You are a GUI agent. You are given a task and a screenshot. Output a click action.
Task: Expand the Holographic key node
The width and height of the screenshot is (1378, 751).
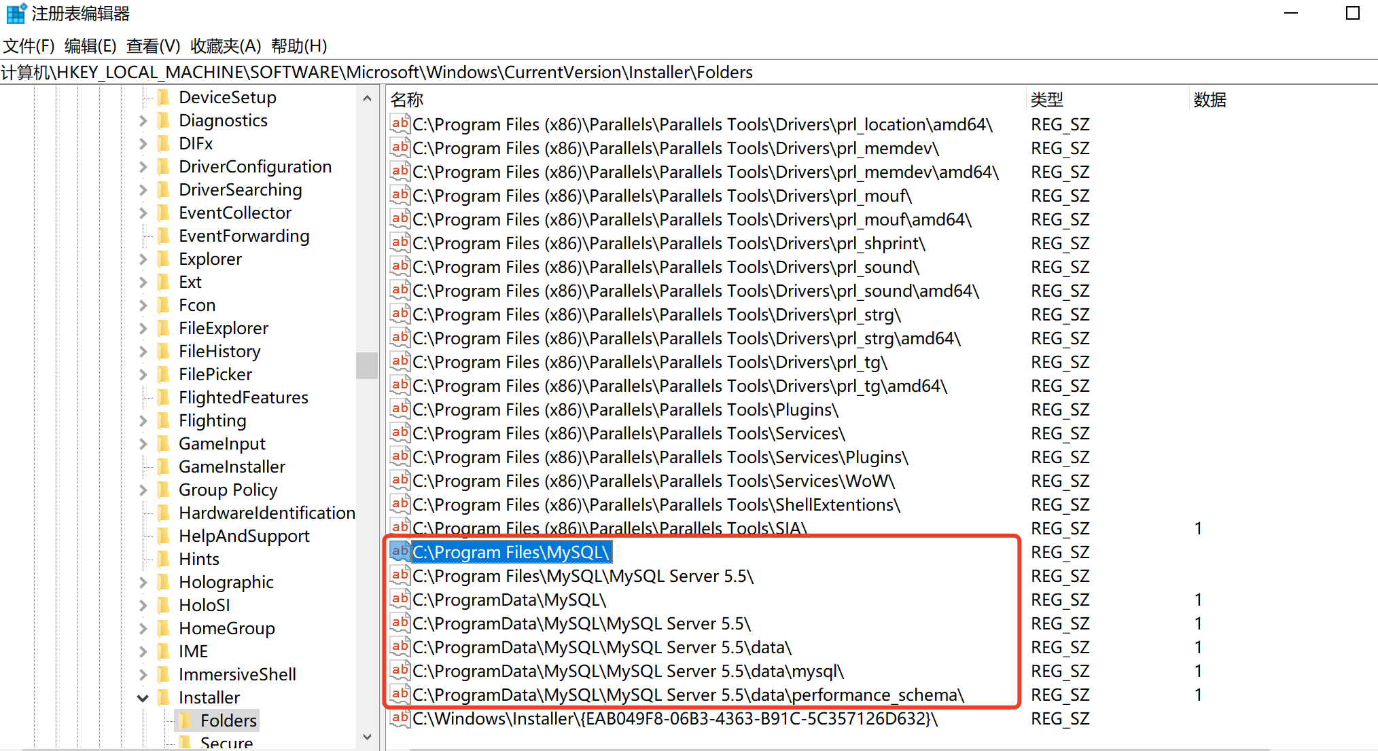(143, 582)
